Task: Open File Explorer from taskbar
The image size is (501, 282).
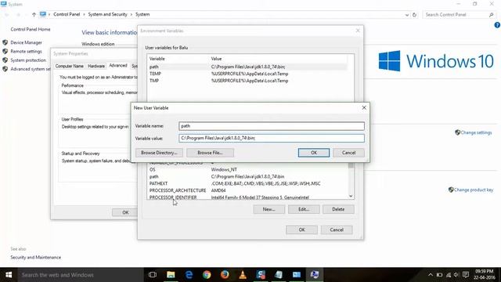Action: (171, 275)
